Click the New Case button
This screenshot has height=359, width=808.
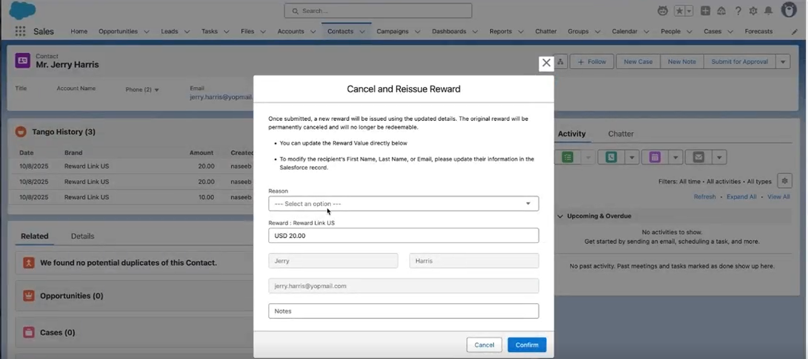[638, 62]
